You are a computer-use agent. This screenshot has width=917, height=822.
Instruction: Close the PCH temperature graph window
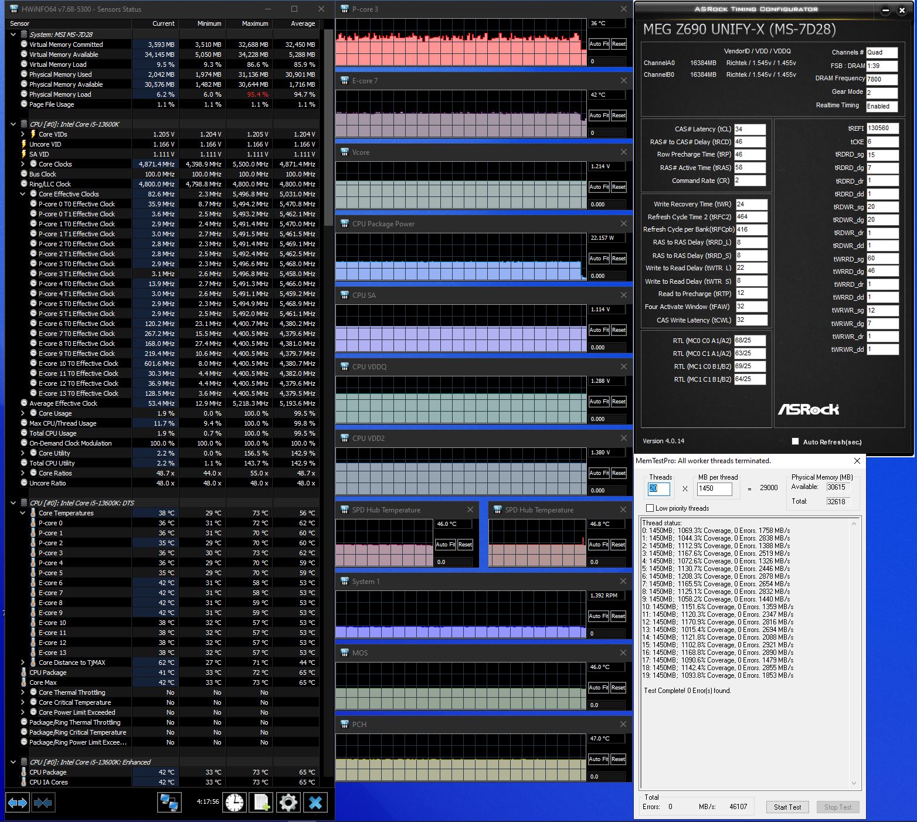623,724
